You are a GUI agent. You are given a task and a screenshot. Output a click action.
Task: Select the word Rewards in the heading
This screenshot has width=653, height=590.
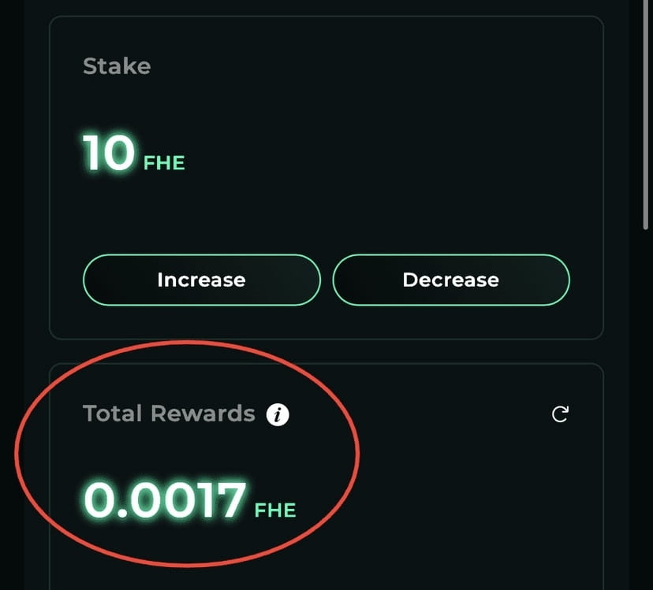click(203, 414)
